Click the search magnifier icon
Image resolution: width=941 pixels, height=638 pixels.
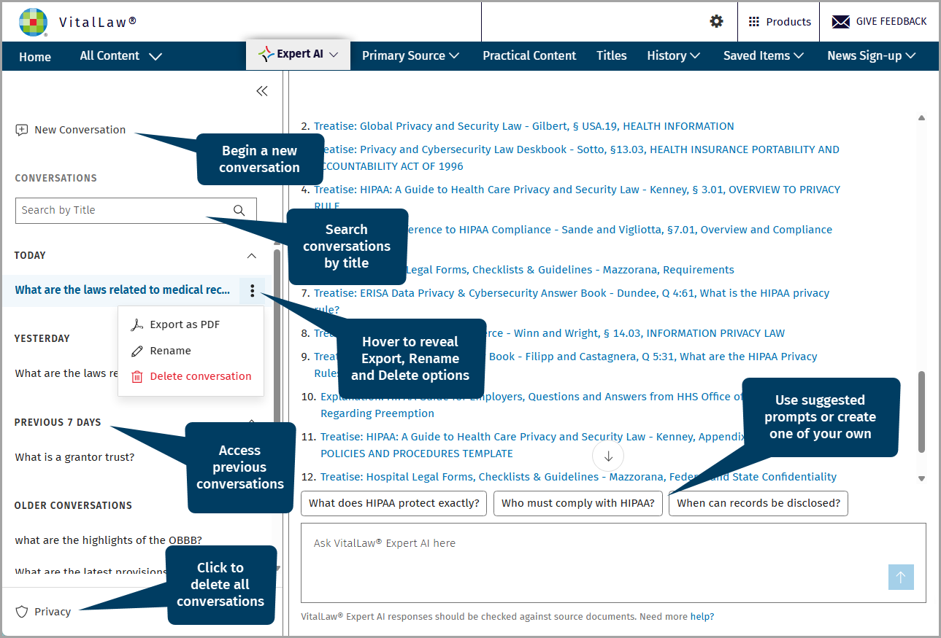239,210
